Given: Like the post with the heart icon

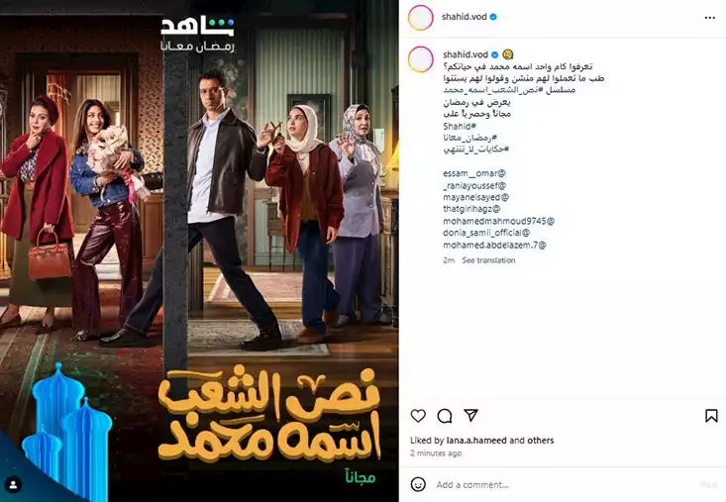Looking at the screenshot, I should (418, 416).
